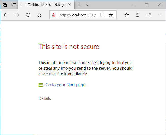Viewport: 166px width, 135px height.
Task: Share this page
Action: [149, 15]
